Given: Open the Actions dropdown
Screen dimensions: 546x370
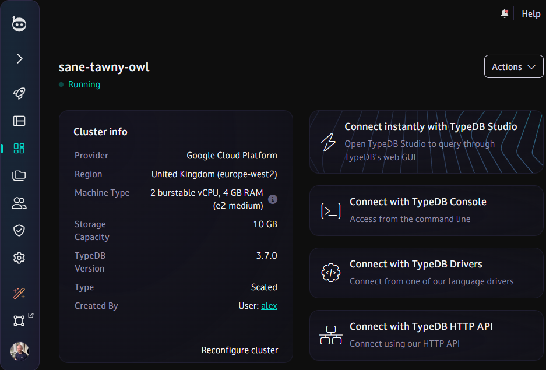Looking at the screenshot, I should click(513, 66).
